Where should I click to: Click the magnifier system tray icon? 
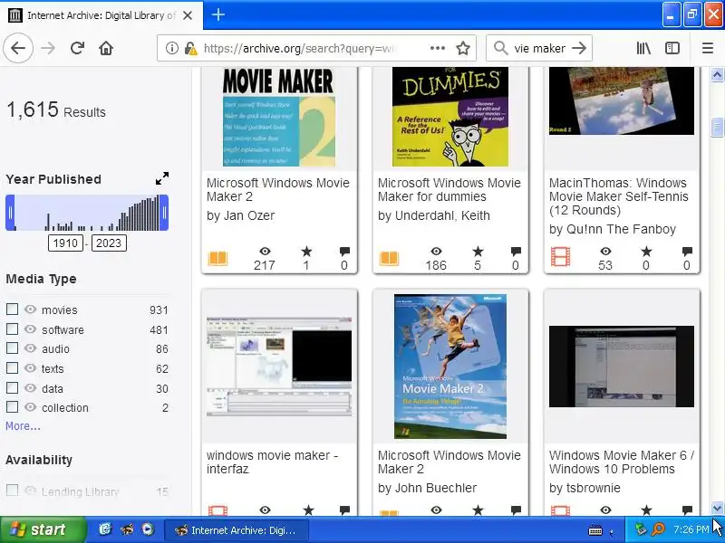coord(658,529)
